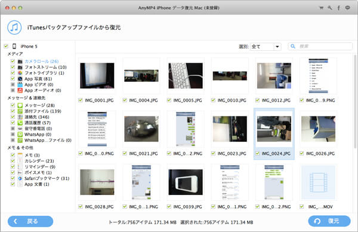Click the 留守番電話 voicemail icon

20,129
